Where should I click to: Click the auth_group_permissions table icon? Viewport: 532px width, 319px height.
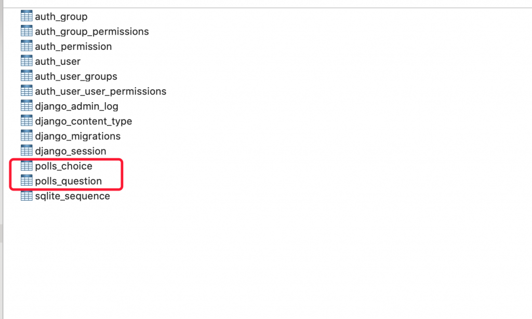pos(26,31)
